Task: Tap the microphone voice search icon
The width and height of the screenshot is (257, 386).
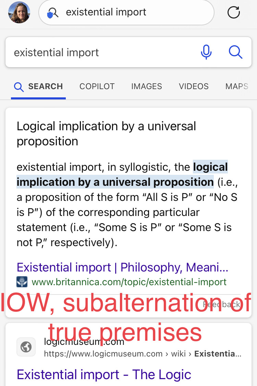Action: (206, 52)
